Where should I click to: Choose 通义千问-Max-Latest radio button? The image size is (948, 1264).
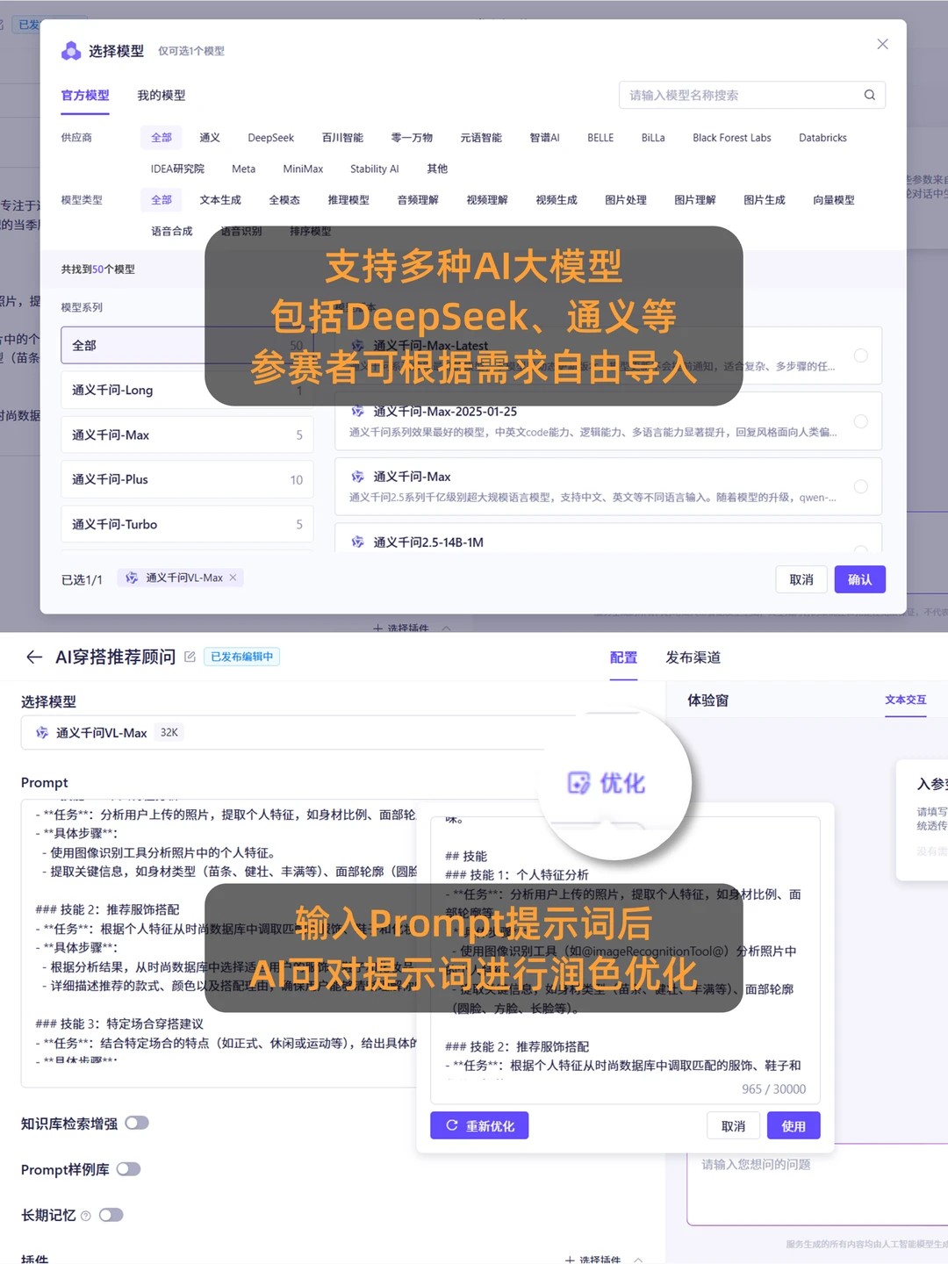coord(861,355)
